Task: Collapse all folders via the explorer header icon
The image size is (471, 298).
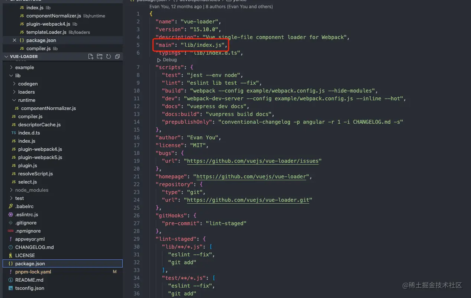Action: [x=117, y=56]
